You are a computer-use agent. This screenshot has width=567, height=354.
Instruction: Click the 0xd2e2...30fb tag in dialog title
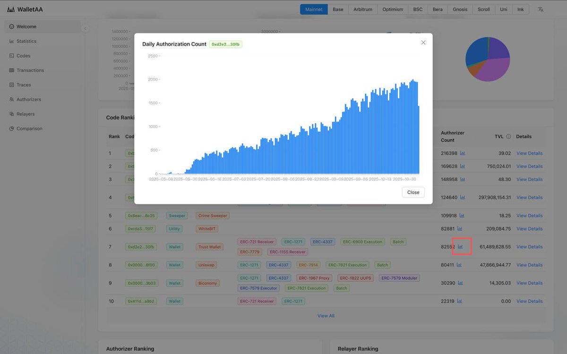coord(226,44)
